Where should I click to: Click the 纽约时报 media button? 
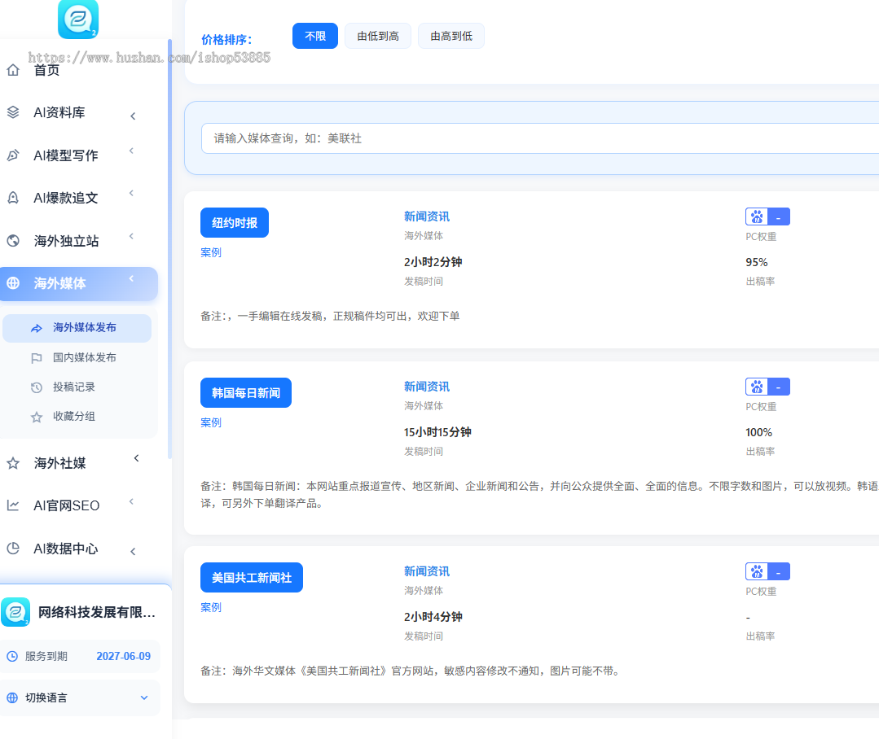pyautogui.click(x=235, y=223)
